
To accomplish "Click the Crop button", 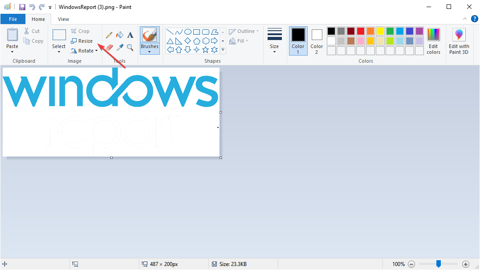I will [80, 31].
